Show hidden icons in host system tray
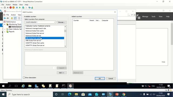 (141, 94)
